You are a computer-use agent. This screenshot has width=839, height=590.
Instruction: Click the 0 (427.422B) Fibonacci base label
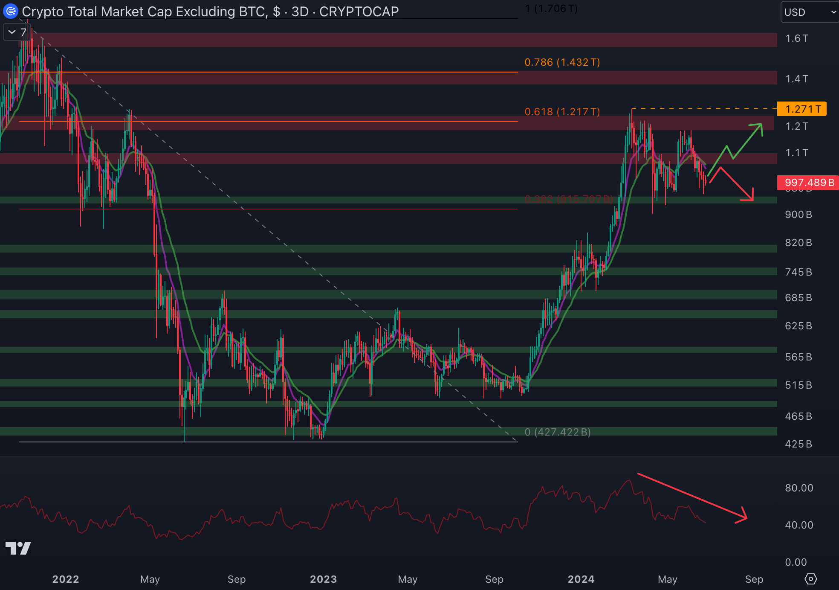(x=557, y=432)
